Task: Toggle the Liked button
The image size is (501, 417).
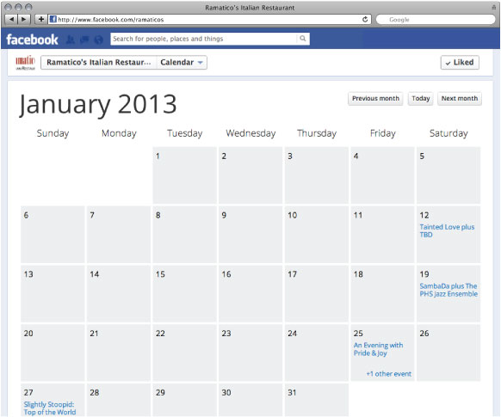Action: tap(460, 62)
